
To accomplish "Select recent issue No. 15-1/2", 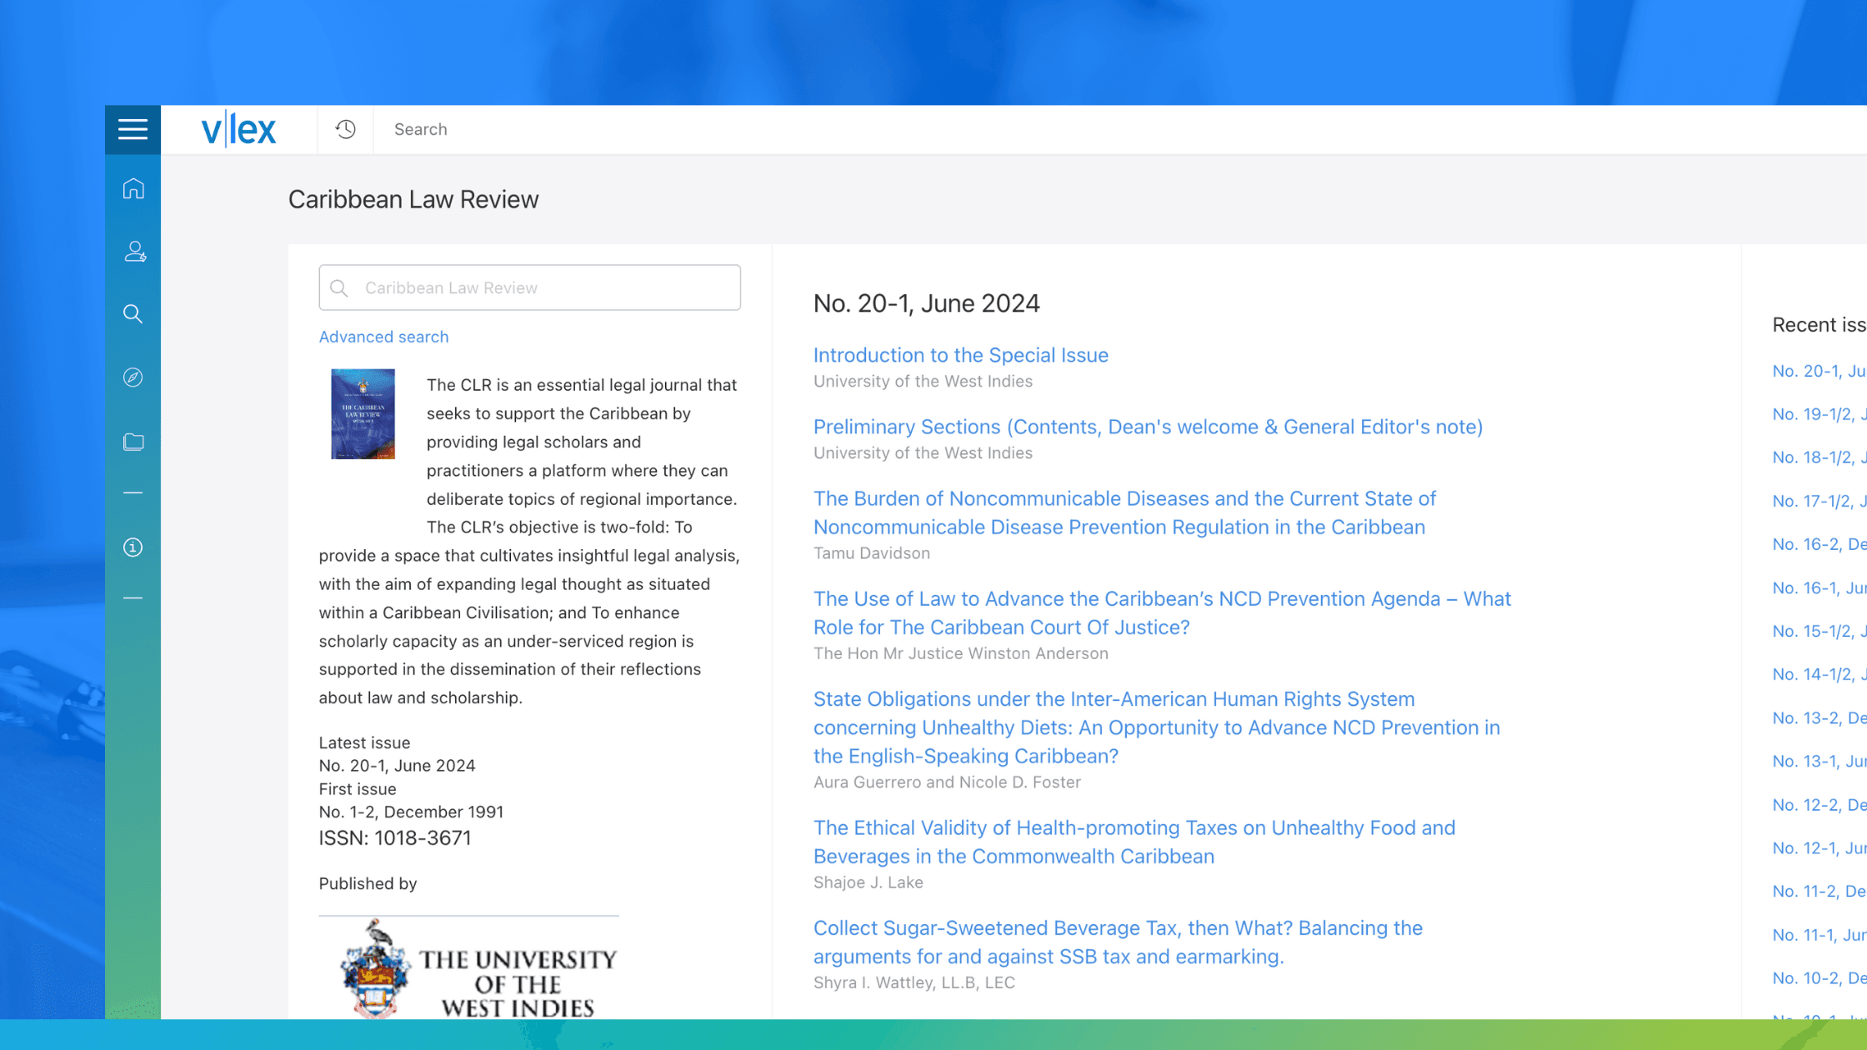I will 1819,631.
